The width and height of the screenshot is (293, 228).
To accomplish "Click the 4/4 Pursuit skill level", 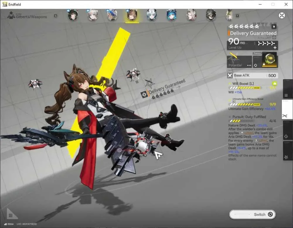I will tap(272, 121).
